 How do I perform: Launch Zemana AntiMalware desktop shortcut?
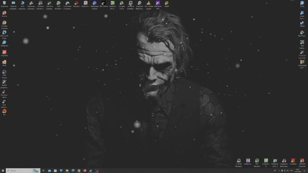point(130,5)
